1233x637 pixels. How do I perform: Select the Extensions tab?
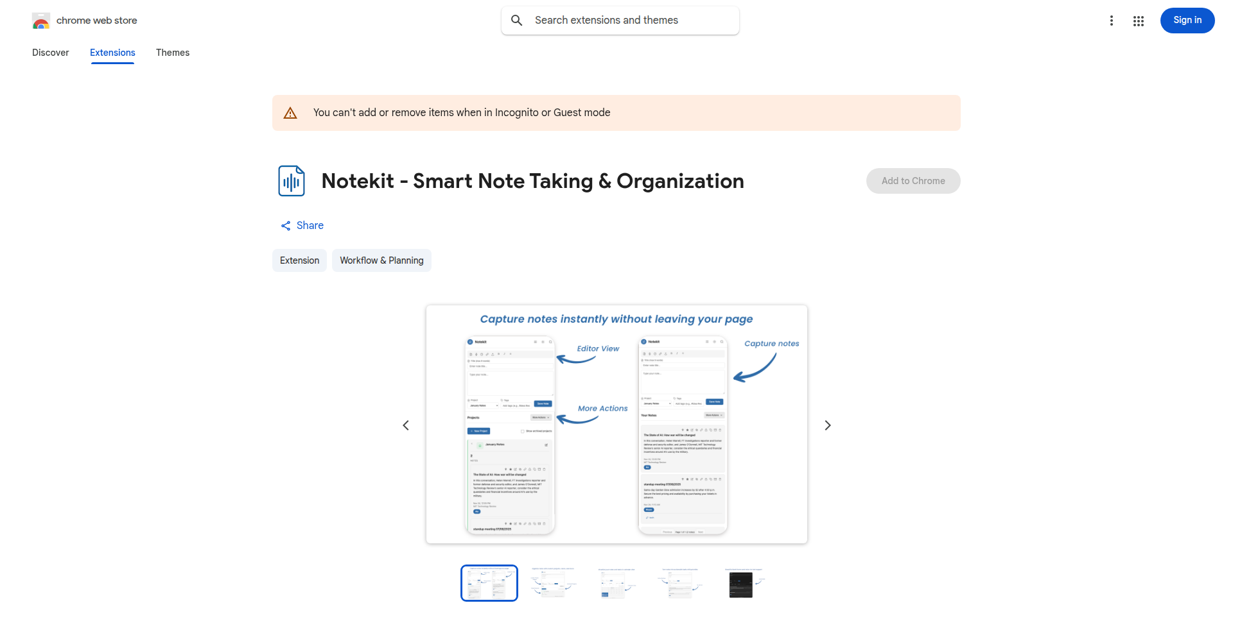tap(112, 53)
